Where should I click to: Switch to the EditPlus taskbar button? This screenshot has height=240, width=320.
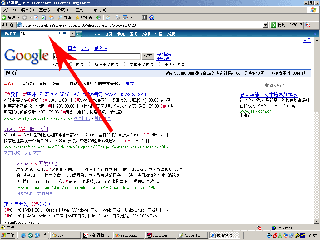160,235
